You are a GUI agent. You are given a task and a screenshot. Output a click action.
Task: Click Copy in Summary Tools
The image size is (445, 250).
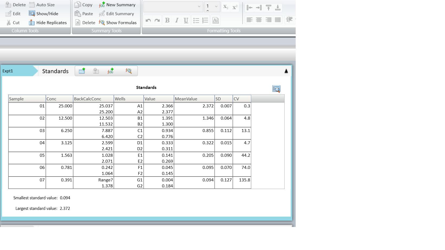click(83, 5)
